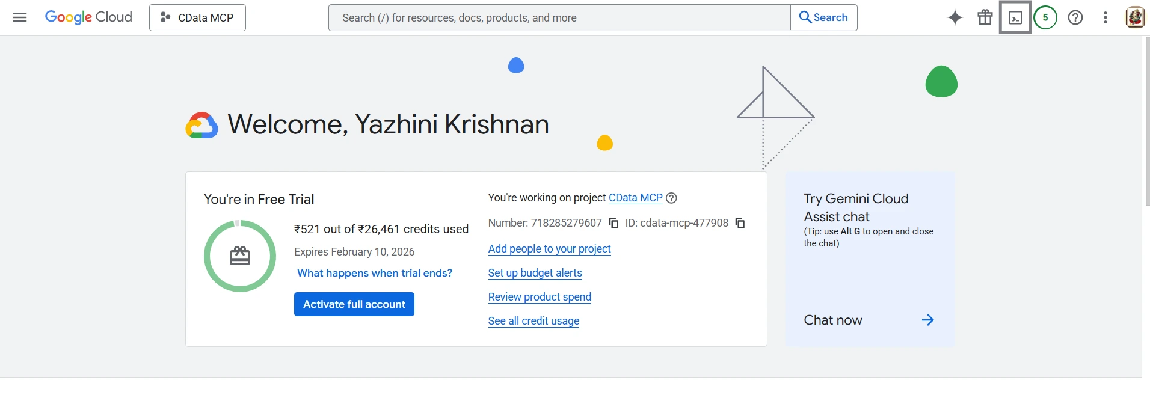Copy the project number
This screenshot has width=1150, height=395.
coord(613,223)
